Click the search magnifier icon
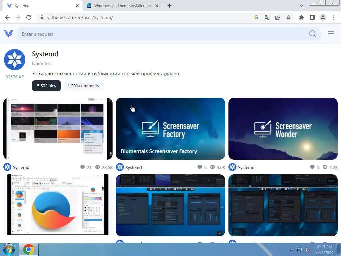 (x=313, y=34)
